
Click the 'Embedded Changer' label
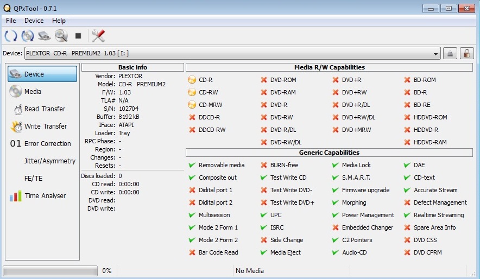(x=368, y=227)
